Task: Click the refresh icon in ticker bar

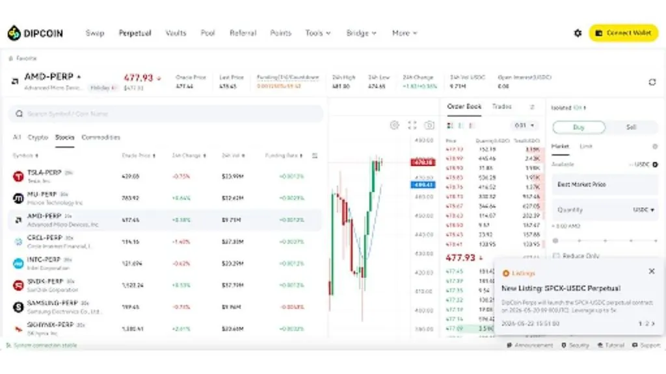Action: point(652,82)
